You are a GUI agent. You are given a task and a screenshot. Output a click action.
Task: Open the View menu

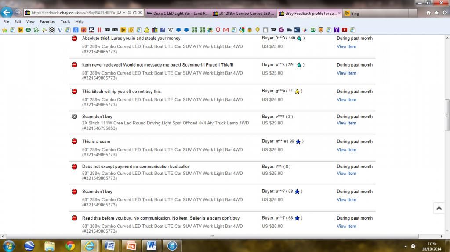click(x=30, y=21)
